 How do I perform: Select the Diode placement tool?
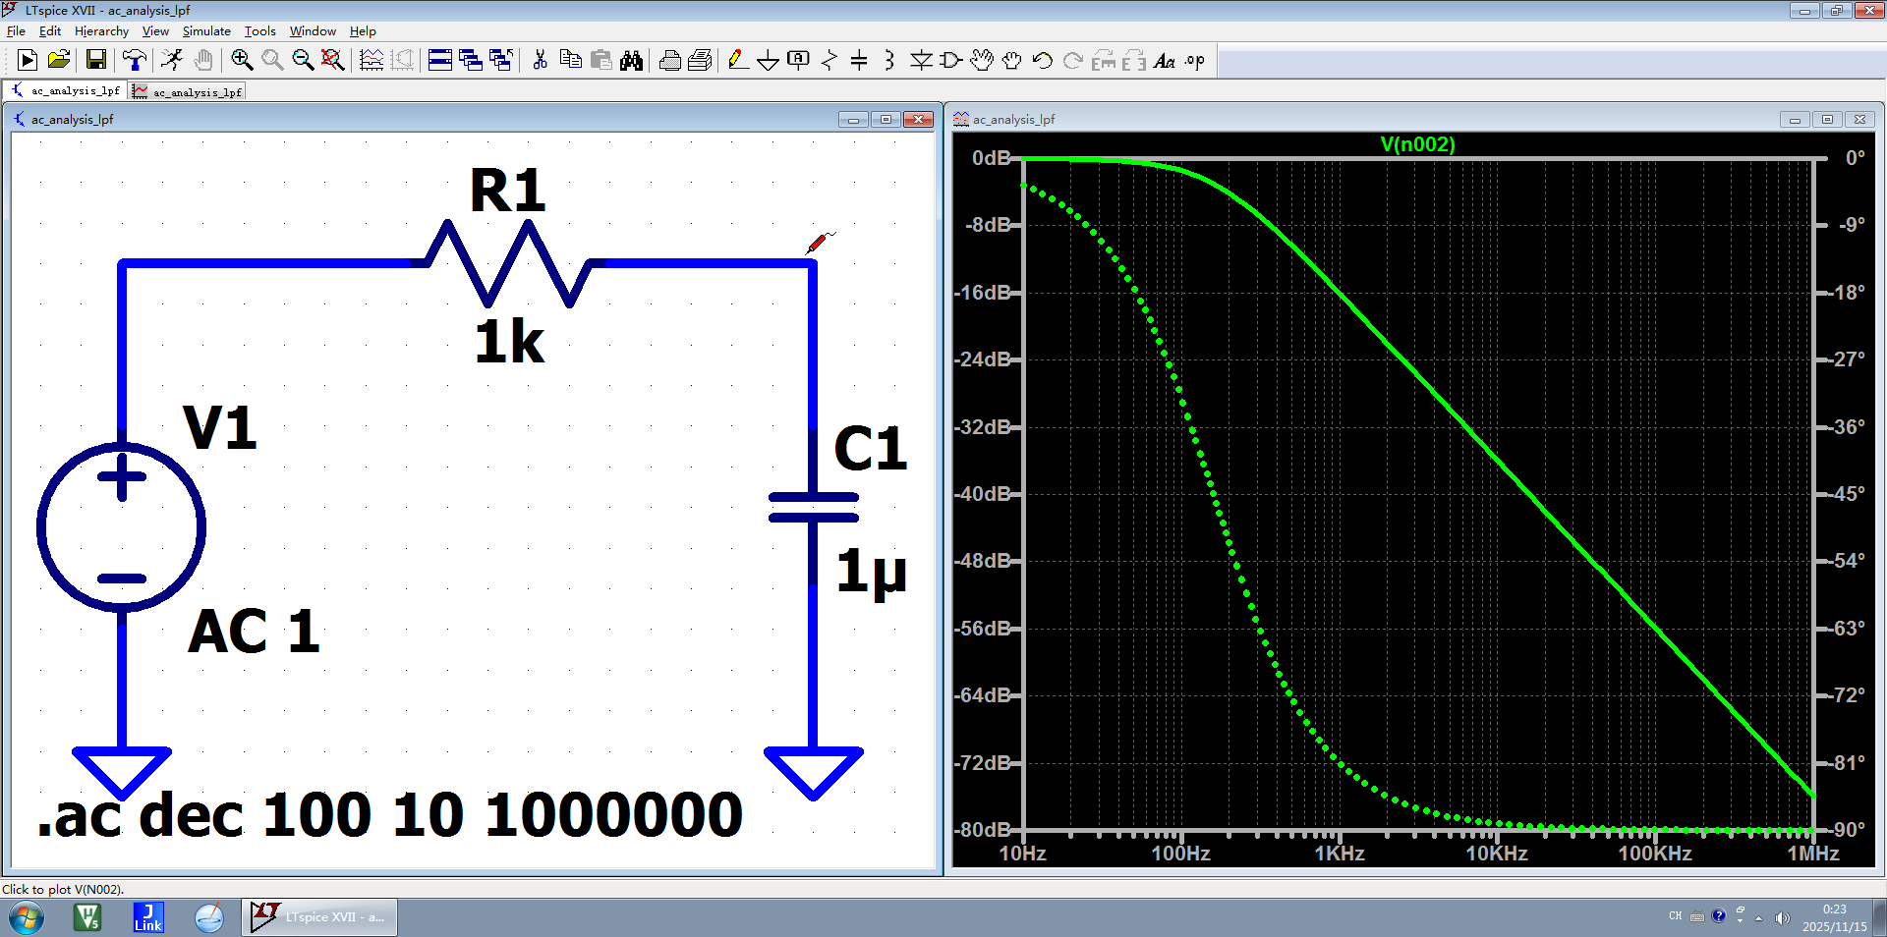(x=920, y=61)
